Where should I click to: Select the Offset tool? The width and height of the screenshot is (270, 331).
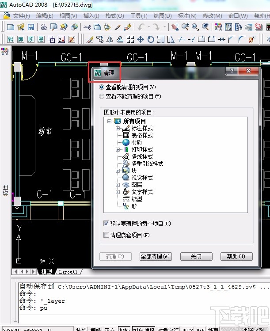coord(120,39)
